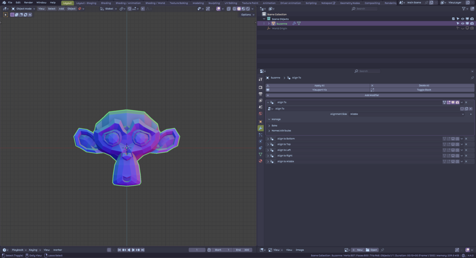Image resolution: width=476 pixels, height=258 pixels.
Task: Open the Particles properties tab
Action: click(260, 135)
